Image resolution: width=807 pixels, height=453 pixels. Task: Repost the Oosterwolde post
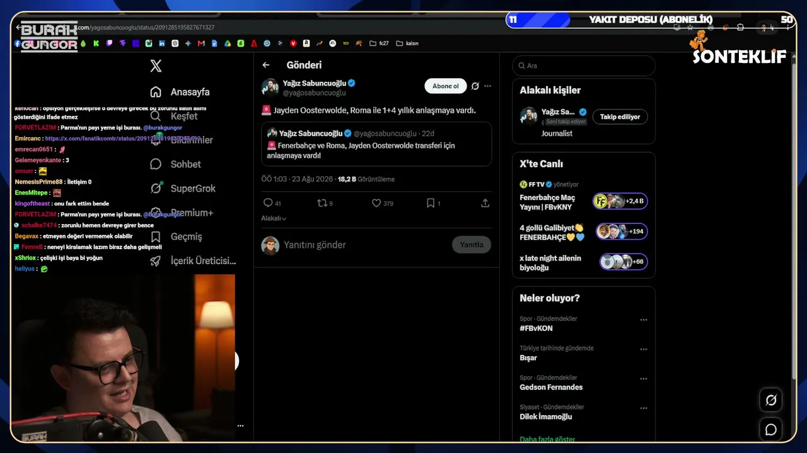[322, 203]
